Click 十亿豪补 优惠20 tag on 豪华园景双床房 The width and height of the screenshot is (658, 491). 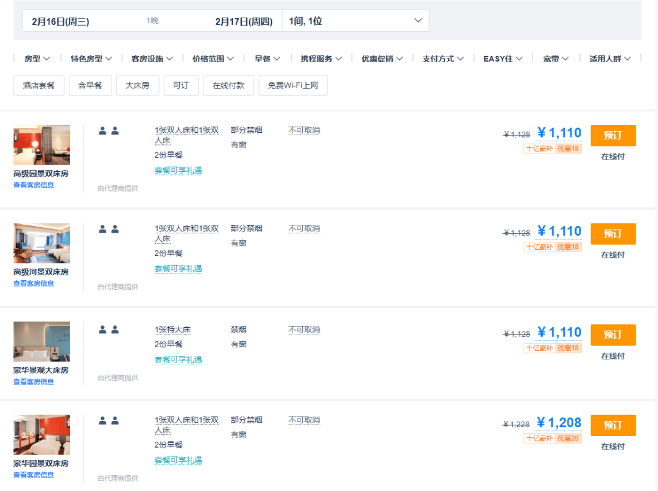[x=552, y=439]
